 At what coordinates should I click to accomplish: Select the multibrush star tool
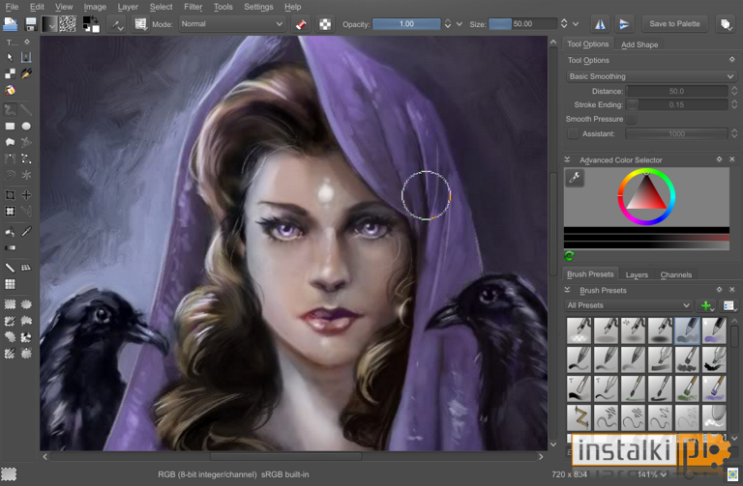tap(26, 175)
